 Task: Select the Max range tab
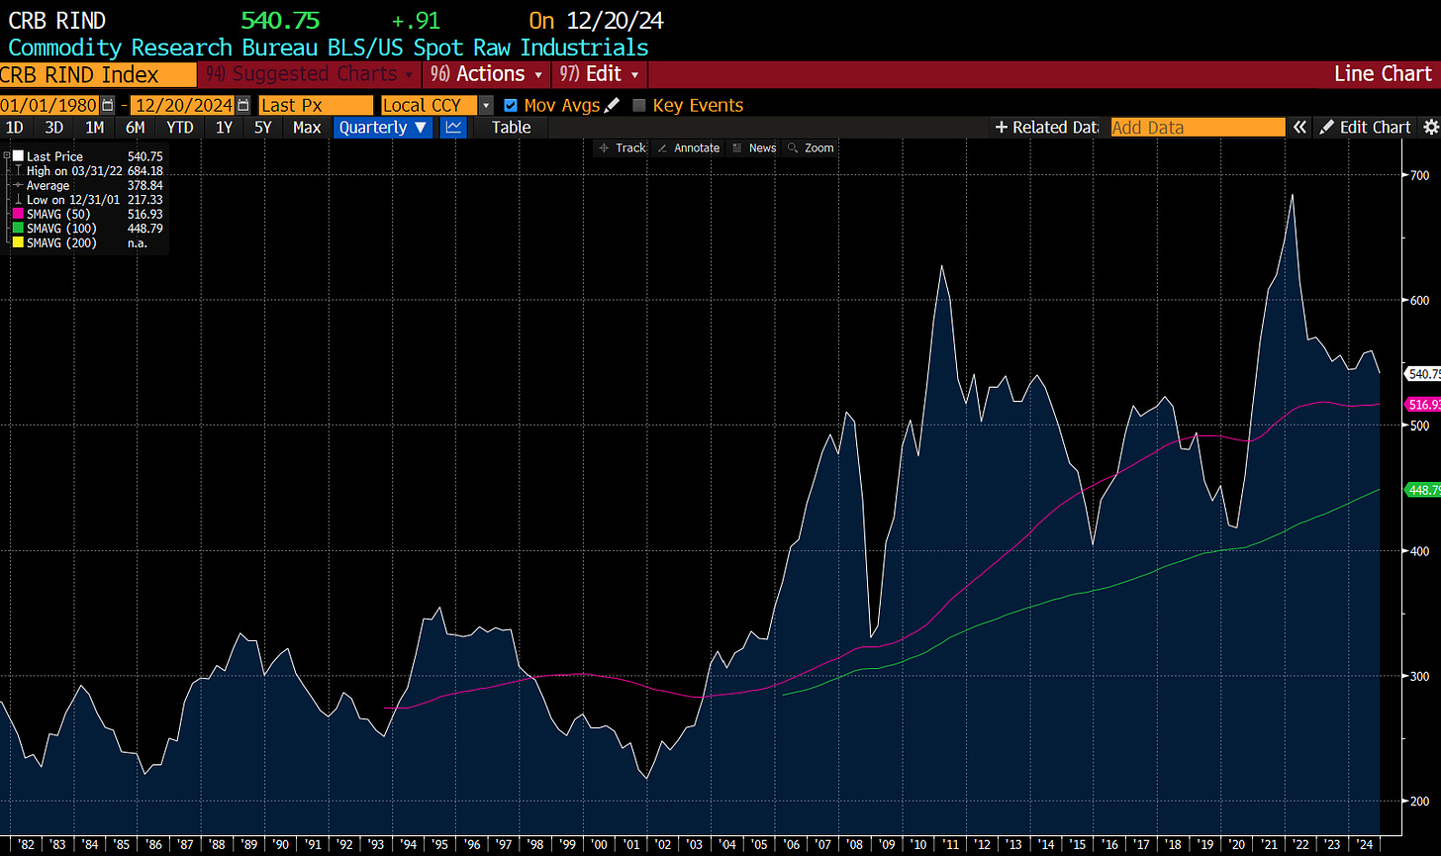(x=307, y=127)
